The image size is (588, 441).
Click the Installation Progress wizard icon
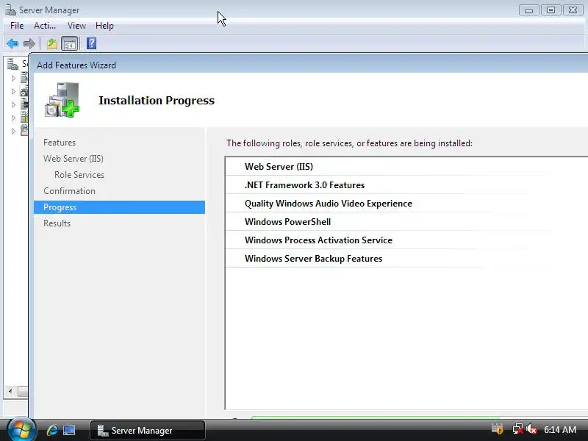[x=62, y=100]
